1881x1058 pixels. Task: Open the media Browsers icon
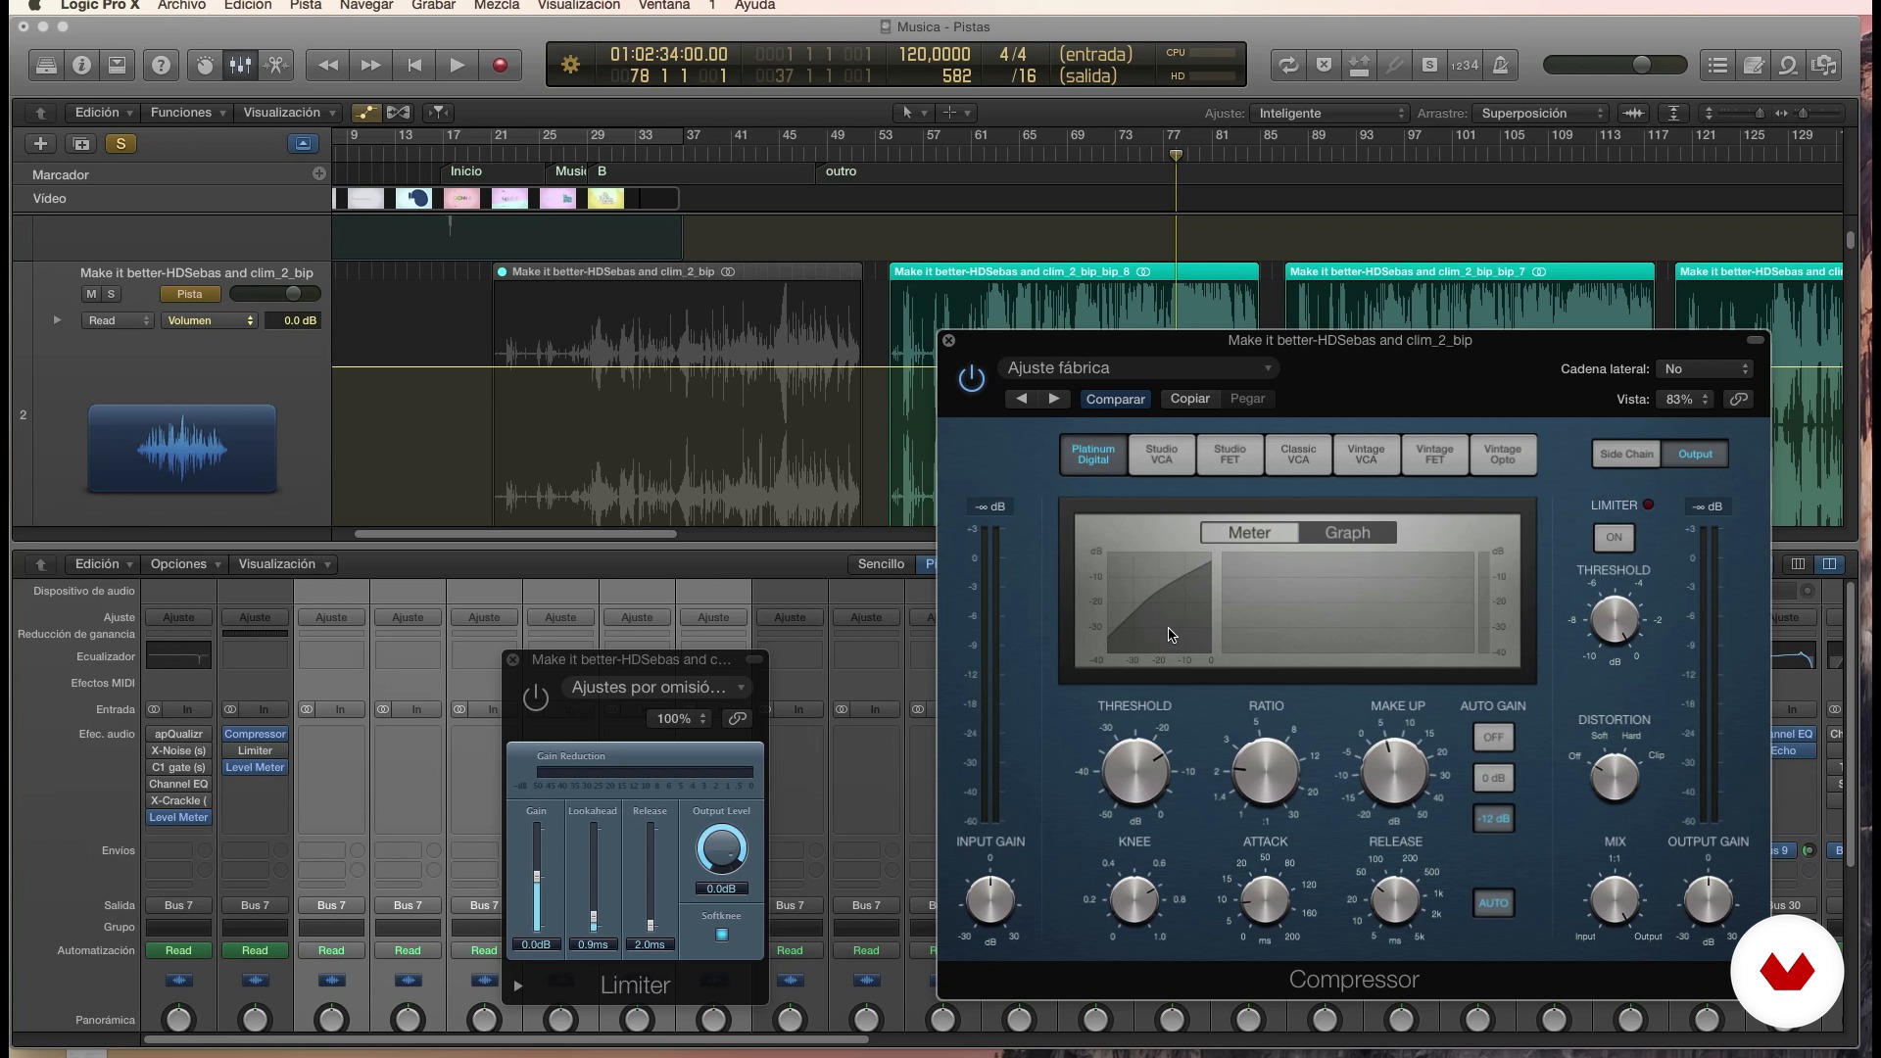pos(1824,66)
